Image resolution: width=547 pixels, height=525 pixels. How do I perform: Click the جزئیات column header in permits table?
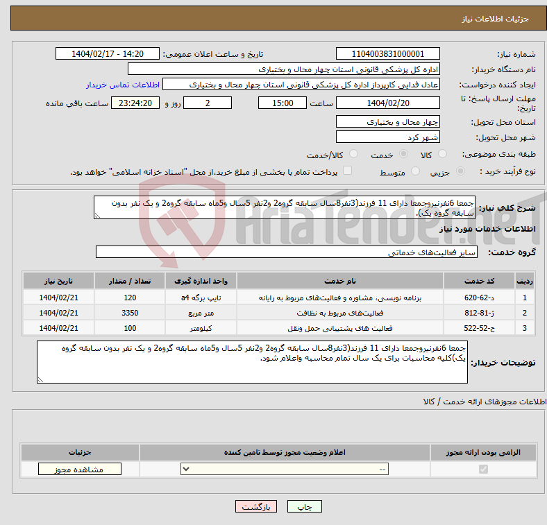click(x=80, y=452)
